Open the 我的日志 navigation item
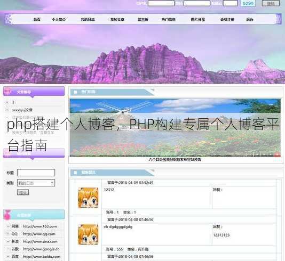The height and width of the screenshot is (261, 285). [x=88, y=19]
